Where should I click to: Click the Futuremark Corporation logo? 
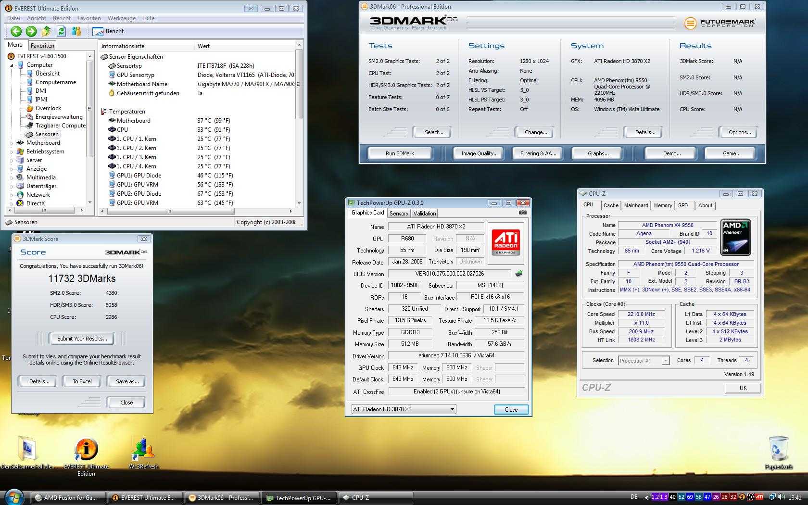pos(720,23)
